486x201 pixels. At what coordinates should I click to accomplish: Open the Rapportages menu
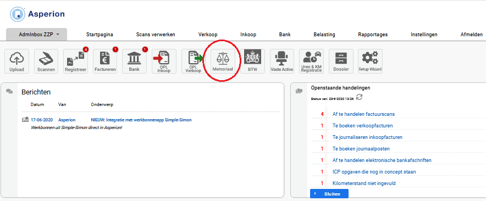tap(373, 35)
